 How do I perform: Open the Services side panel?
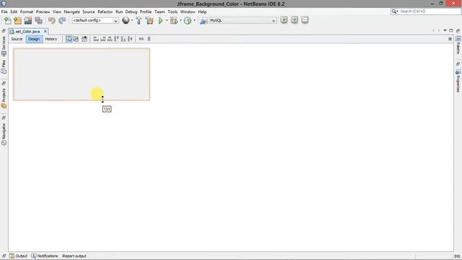pos(4,46)
